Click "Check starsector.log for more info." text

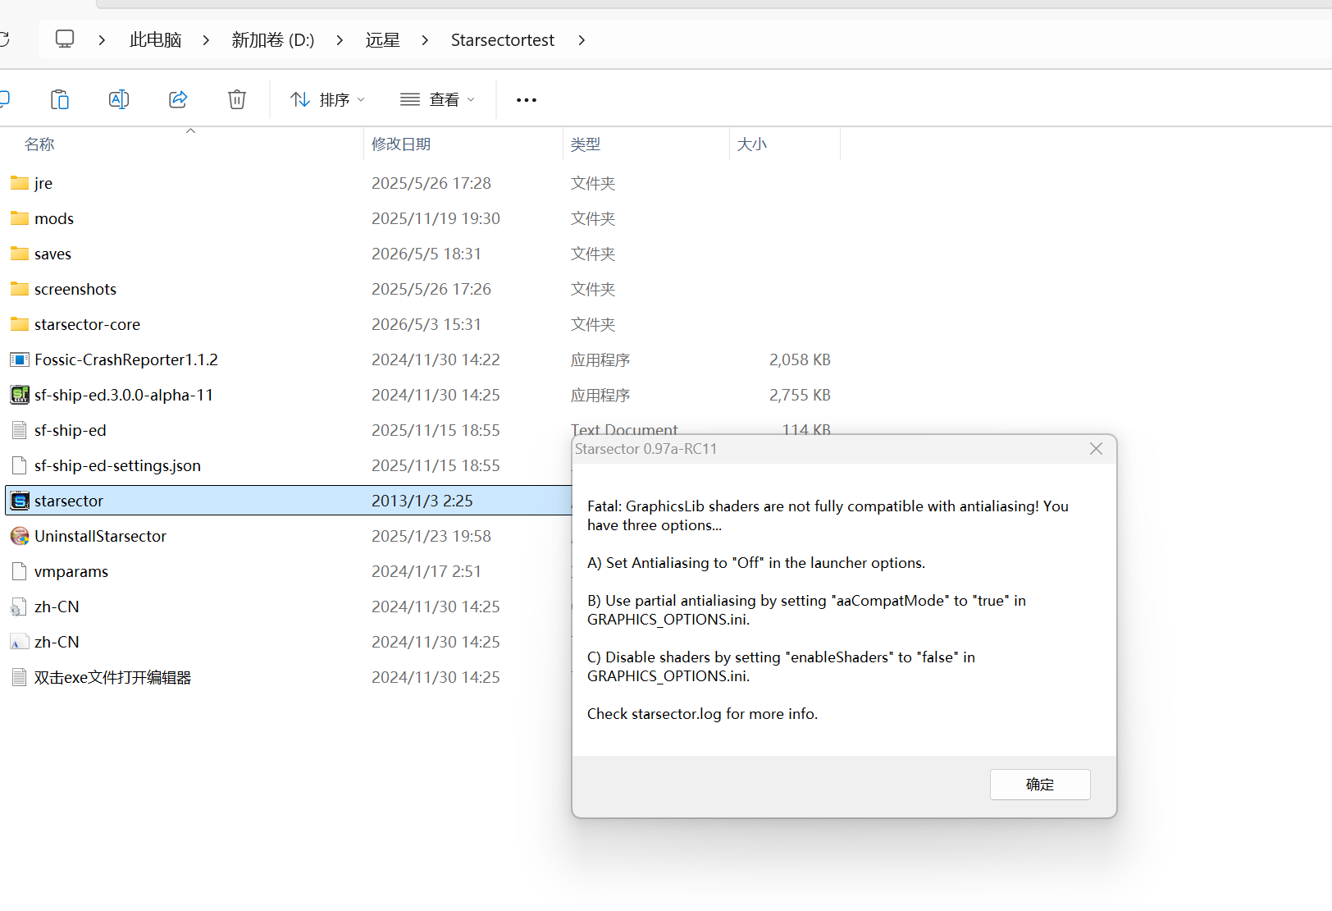click(702, 714)
